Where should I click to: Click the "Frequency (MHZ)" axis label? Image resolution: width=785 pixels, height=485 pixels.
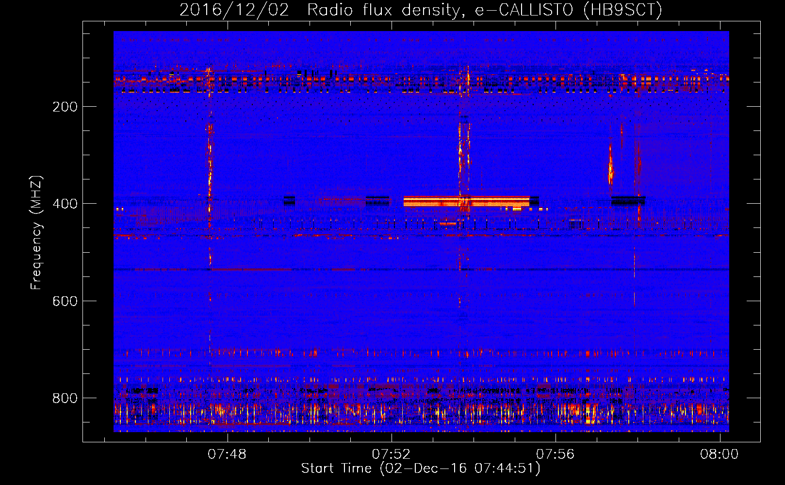[36, 233]
